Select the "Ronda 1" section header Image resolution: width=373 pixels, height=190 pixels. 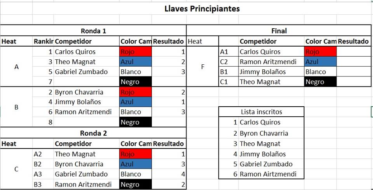point(93,31)
